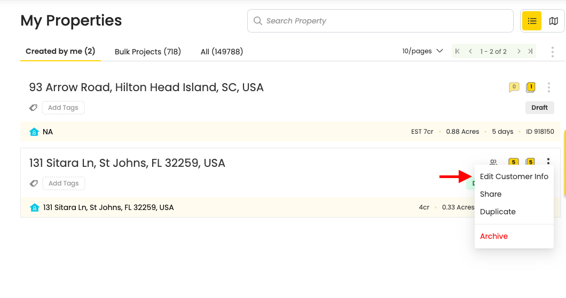This screenshot has width=566, height=298.
Task: Add Tags to 131 Sitara Ln property
Action: [x=64, y=183]
